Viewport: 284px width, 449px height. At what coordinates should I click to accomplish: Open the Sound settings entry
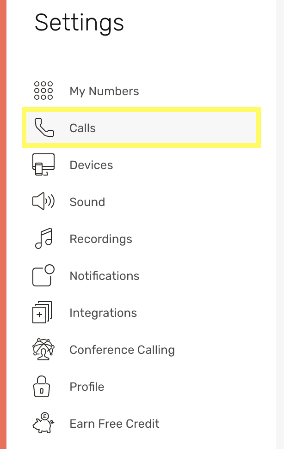coord(87,202)
